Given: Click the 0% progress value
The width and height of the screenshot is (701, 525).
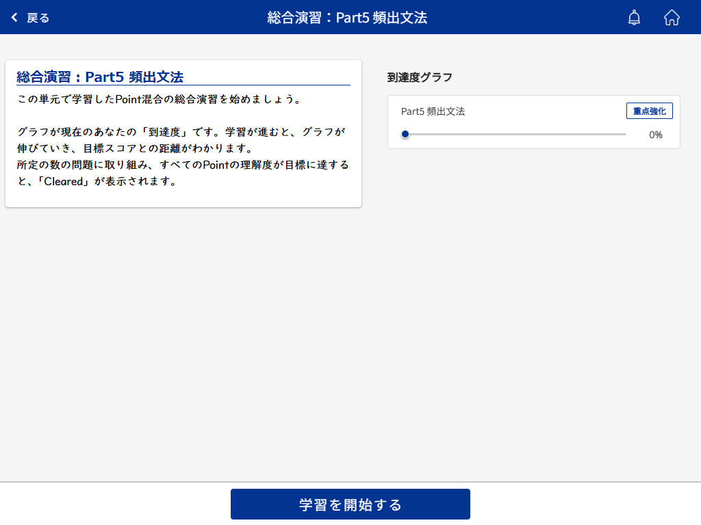Looking at the screenshot, I should (x=655, y=135).
